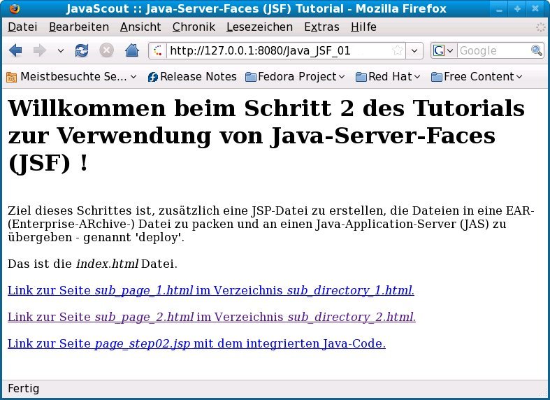Open the Datei menu
The height and width of the screenshot is (400, 550).
(22, 27)
